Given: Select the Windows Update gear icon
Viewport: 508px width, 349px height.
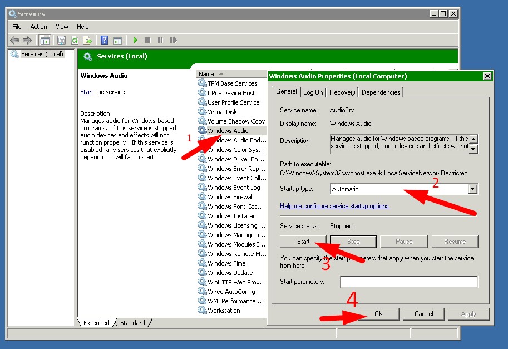Looking at the screenshot, I should [x=203, y=273].
